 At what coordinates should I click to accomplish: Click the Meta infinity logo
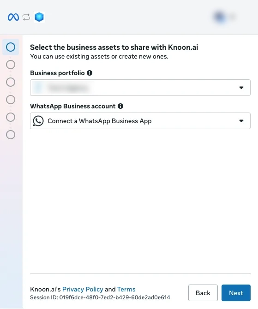tap(13, 17)
